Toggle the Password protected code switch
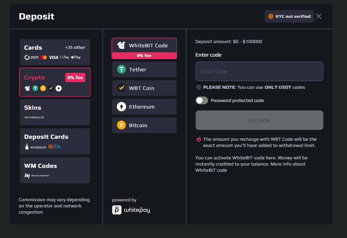Screen dimensions: 347x238 coord(201,100)
